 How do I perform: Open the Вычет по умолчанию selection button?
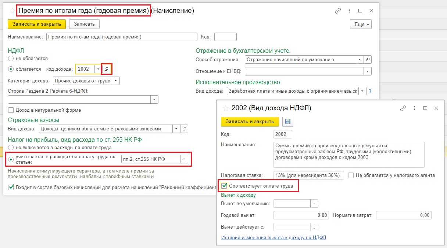314,203
